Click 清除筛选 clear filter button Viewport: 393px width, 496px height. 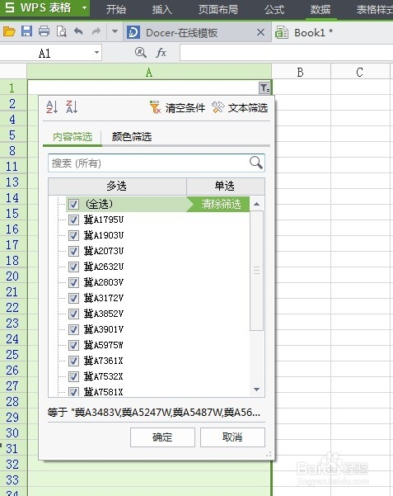[221, 204]
